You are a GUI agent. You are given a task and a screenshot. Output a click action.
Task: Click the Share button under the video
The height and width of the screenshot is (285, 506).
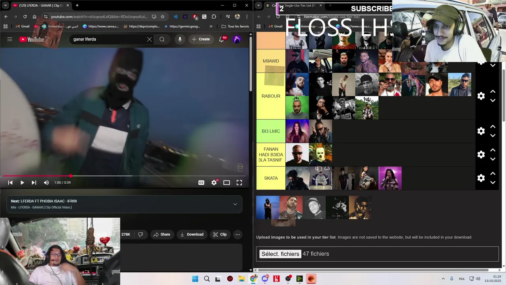pos(162,234)
